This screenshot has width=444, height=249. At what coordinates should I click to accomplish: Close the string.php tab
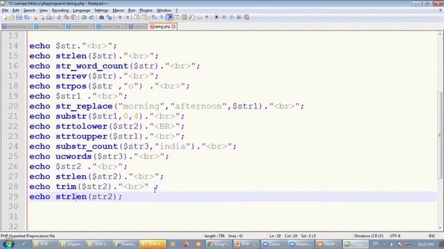point(173,26)
